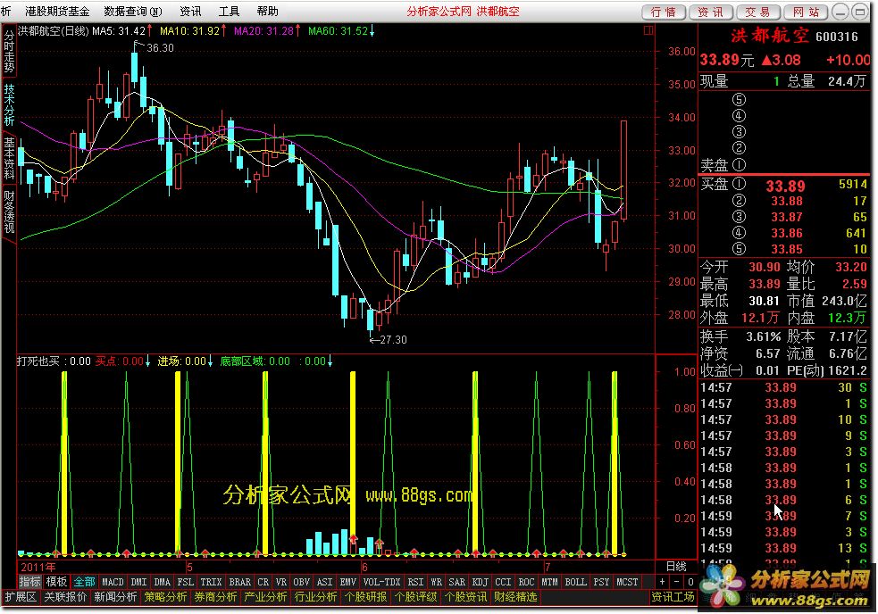Click the plus zoom button by the indicator bar
Screen dimensions: 878x614
(663, 582)
